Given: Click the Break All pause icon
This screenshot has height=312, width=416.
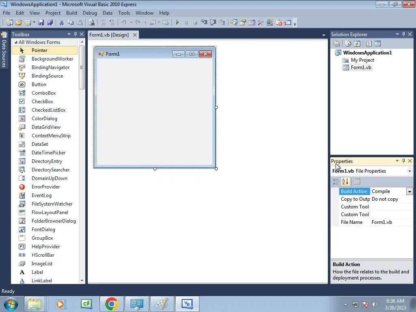Looking at the screenshot, I should point(186,23).
